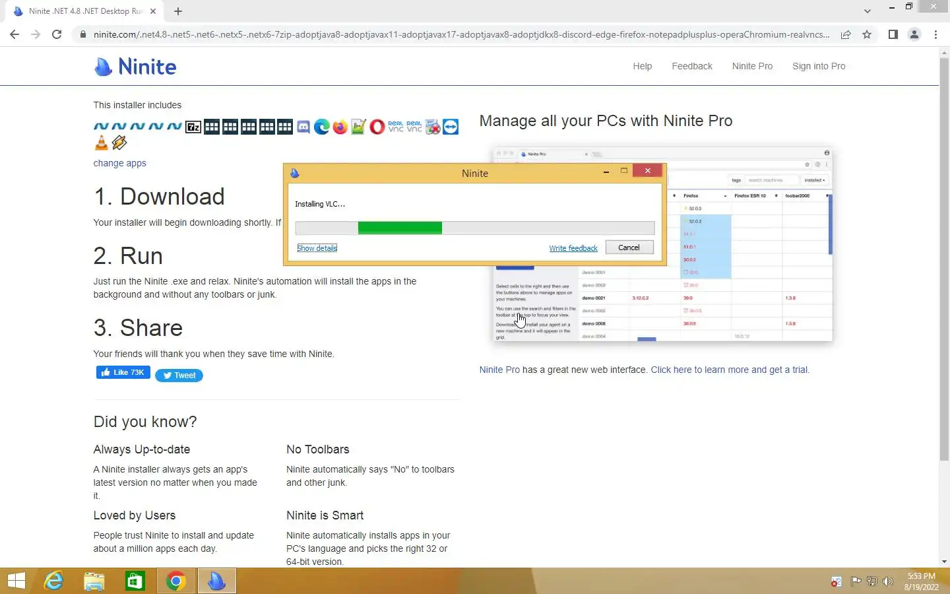
Task: Click the Microsoft Edge icon in installer list
Action: pos(322,127)
